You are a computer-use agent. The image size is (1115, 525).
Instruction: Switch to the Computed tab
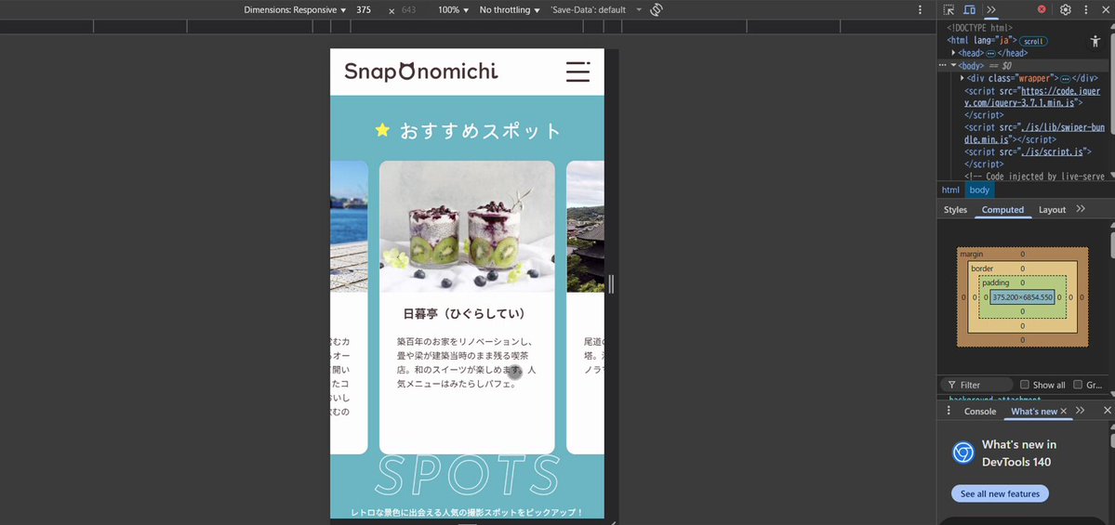tap(1002, 210)
